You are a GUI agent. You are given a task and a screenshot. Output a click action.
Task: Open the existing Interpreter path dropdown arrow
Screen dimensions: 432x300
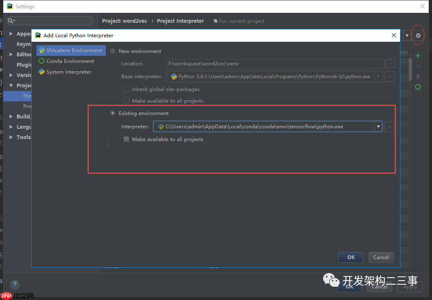(378, 127)
